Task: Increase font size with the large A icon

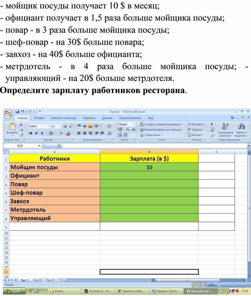Action: [65, 126]
